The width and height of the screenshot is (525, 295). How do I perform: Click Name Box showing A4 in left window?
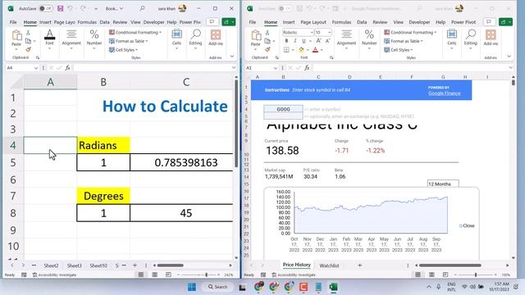[x=22, y=67]
